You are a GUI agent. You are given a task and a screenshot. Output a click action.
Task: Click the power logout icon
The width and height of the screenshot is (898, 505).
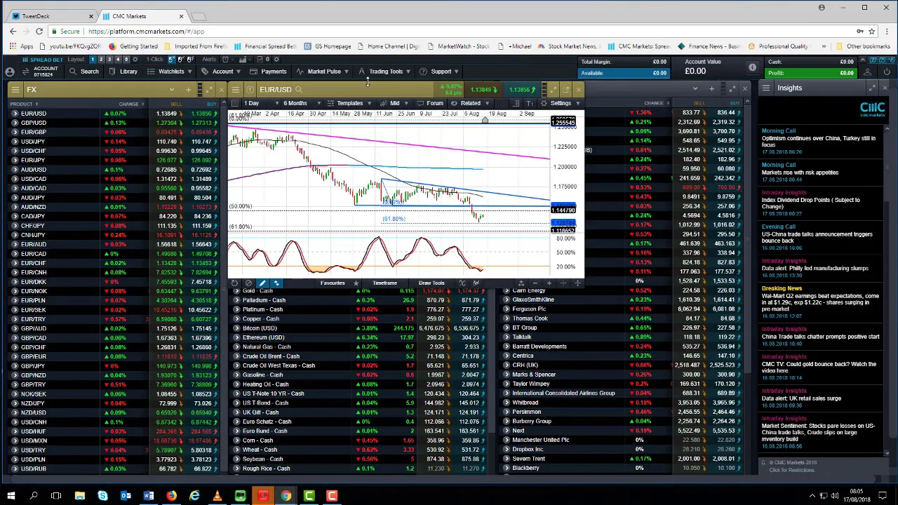(x=887, y=72)
